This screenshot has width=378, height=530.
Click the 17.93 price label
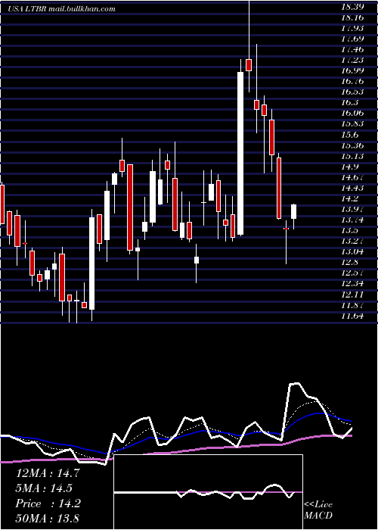[352, 28]
